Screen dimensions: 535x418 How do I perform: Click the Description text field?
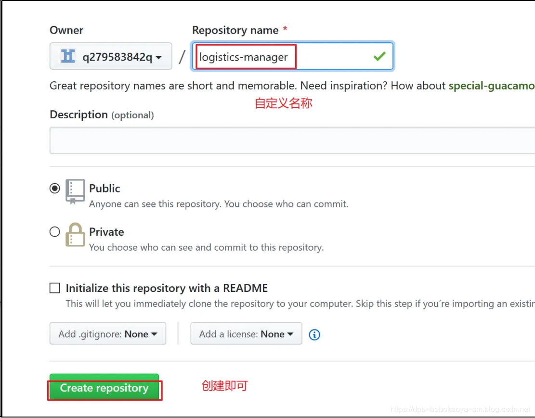tap(292, 140)
